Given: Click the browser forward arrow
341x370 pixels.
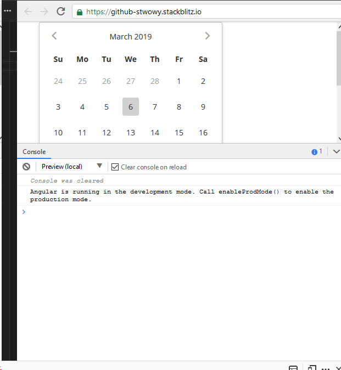Looking at the screenshot, I should 44,12.
